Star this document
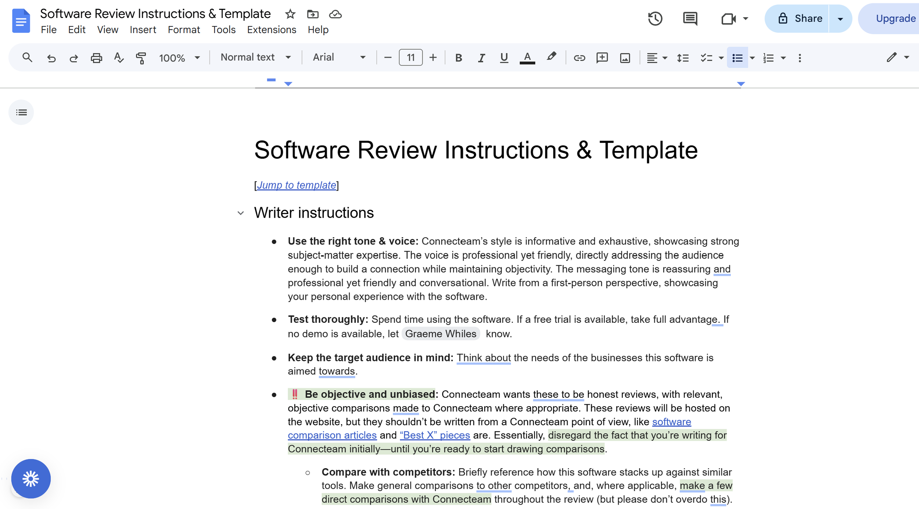Viewport: 919px width, 509px height. (290, 14)
